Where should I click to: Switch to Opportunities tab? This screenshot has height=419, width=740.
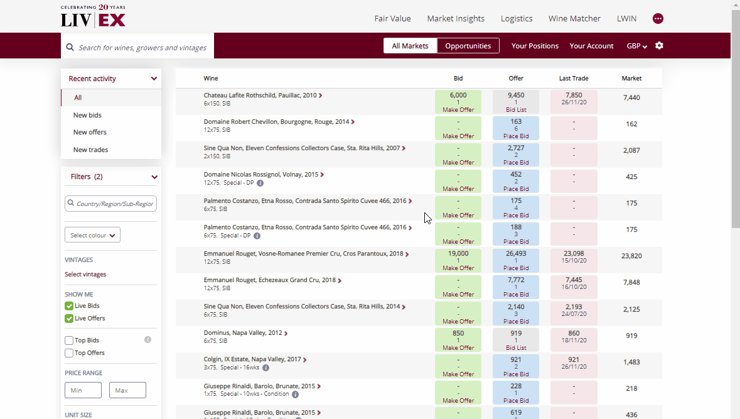point(468,46)
